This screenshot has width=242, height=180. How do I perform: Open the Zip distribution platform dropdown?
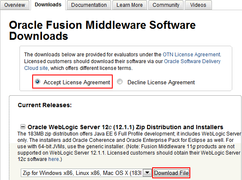(86, 173)
